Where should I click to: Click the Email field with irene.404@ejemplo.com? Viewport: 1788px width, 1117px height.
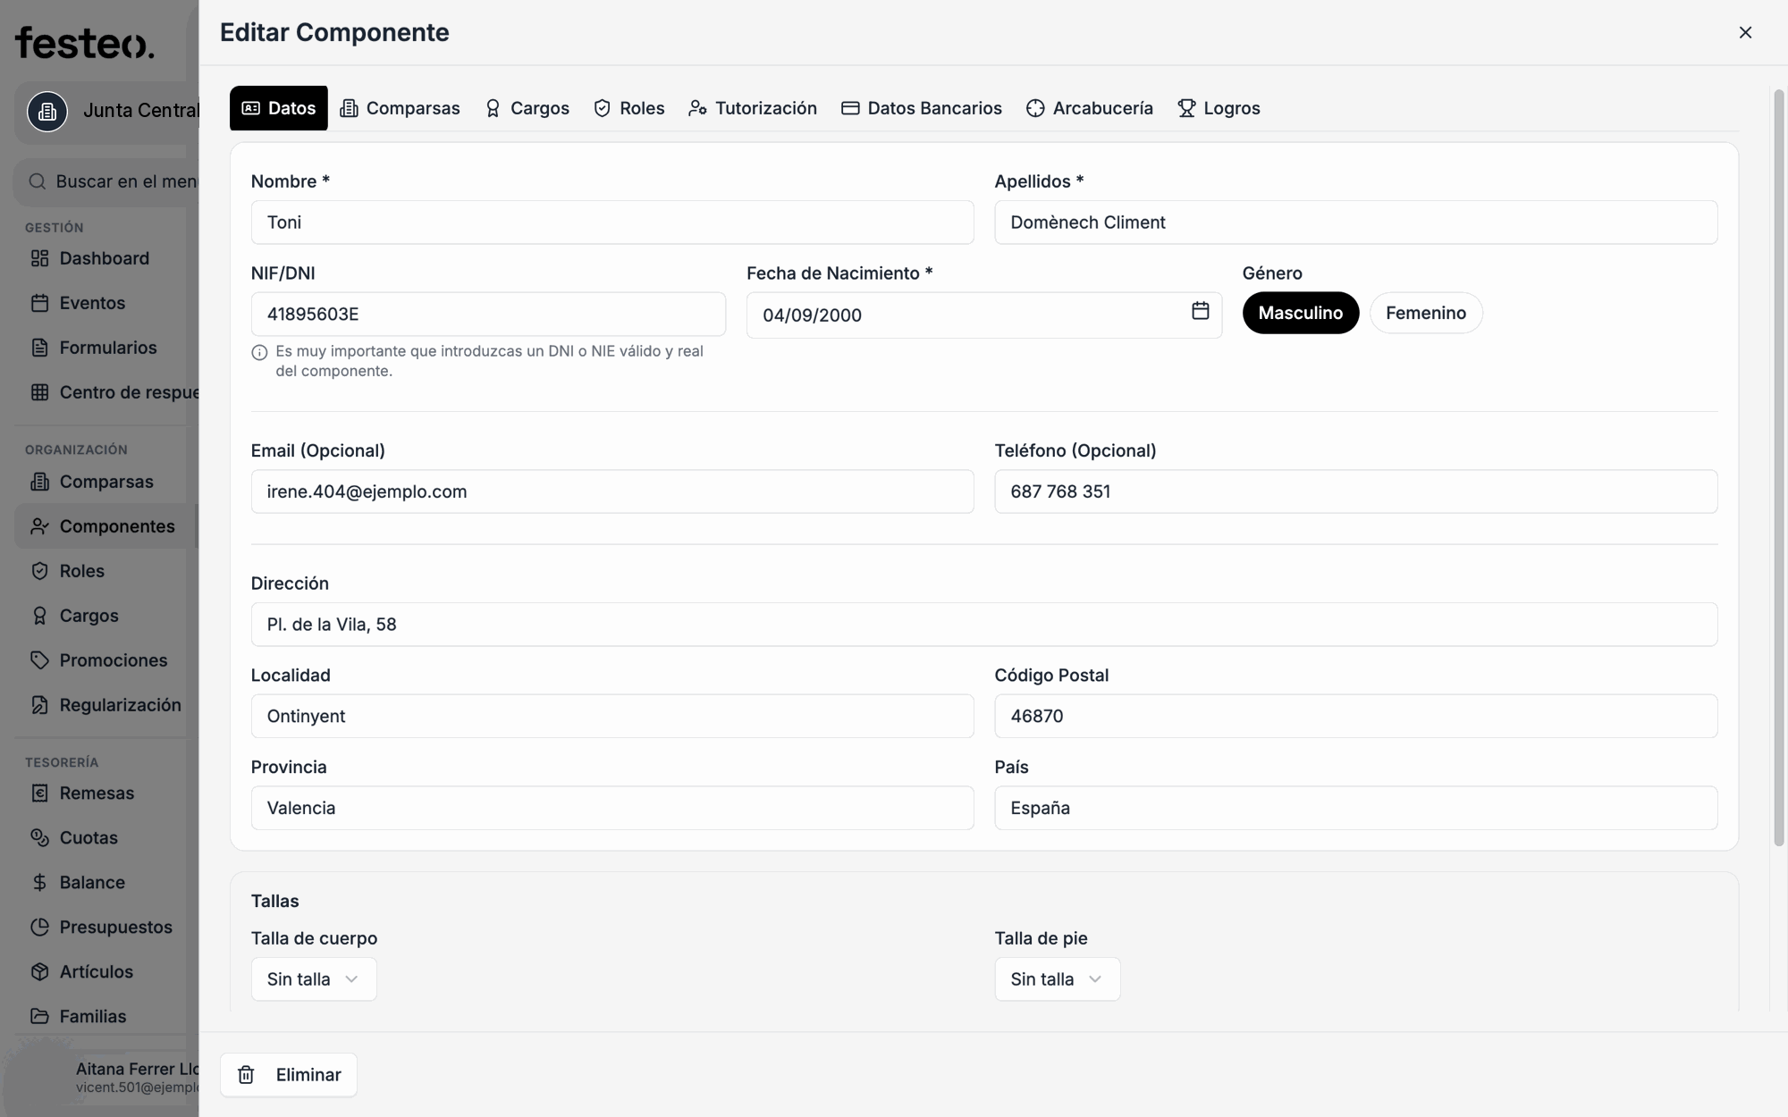pyautogui.click(x=612, y=491)
